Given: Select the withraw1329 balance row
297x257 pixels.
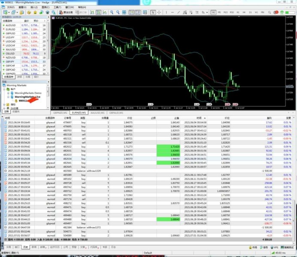Looking at the screenshot, I should [148, 171].
